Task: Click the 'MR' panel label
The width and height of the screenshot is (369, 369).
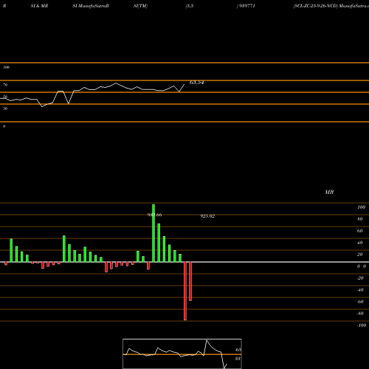Action: [329, 192]
